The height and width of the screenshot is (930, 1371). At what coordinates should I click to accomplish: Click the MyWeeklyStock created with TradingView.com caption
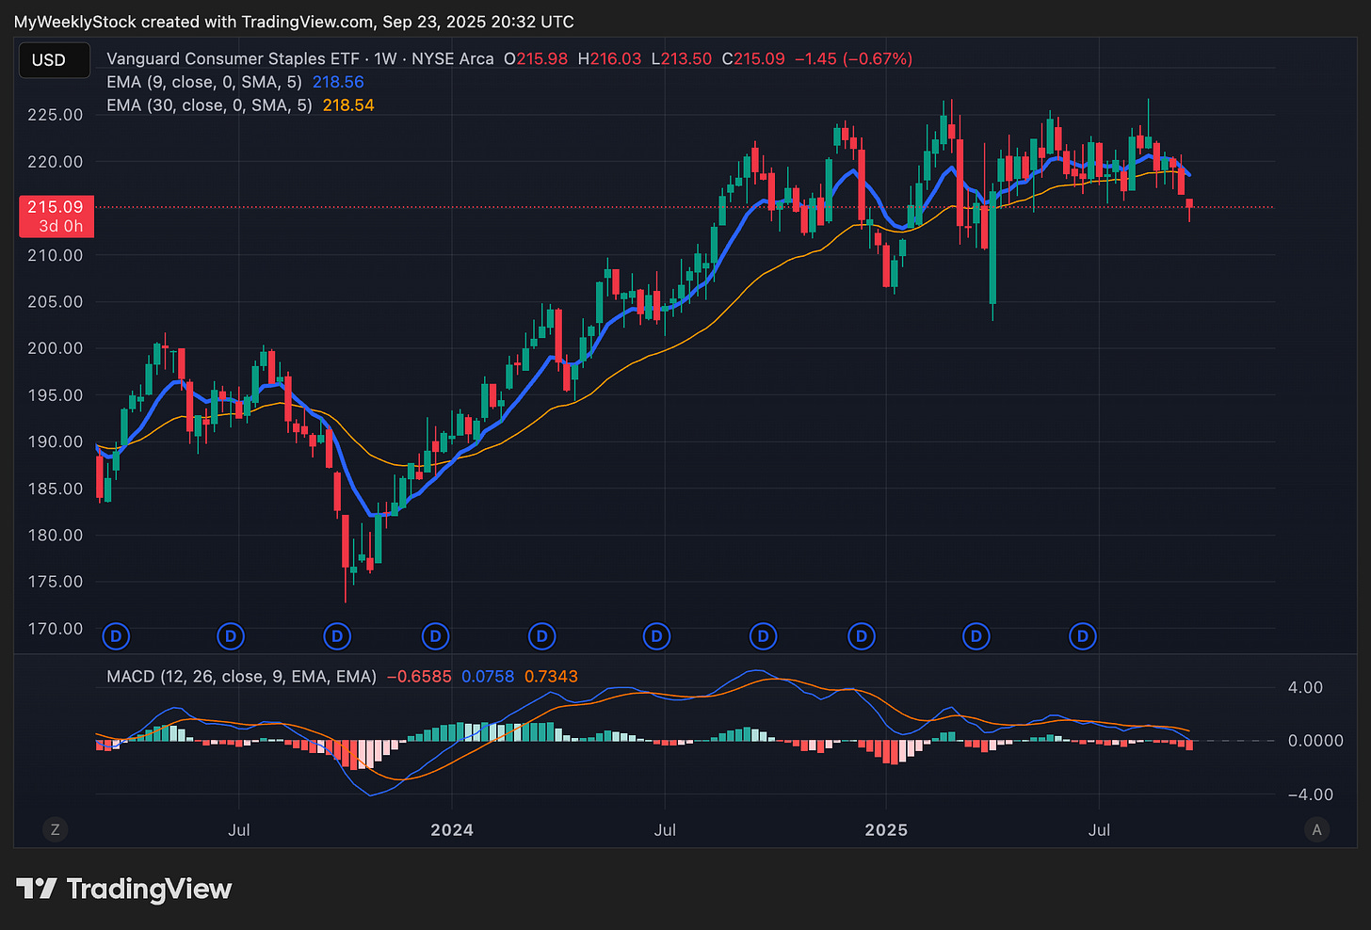pos(294,22)
